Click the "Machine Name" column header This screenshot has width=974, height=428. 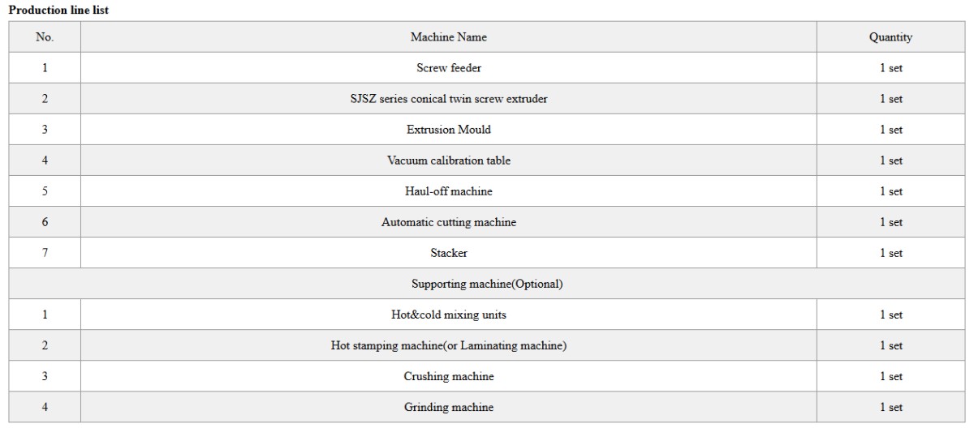(449, 37)
